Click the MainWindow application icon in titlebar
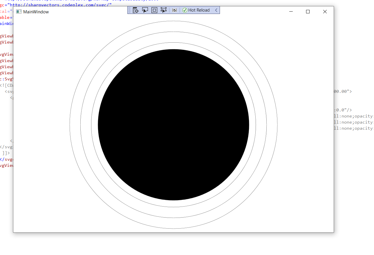Screen dimensions: 374x255 [18, 12]
